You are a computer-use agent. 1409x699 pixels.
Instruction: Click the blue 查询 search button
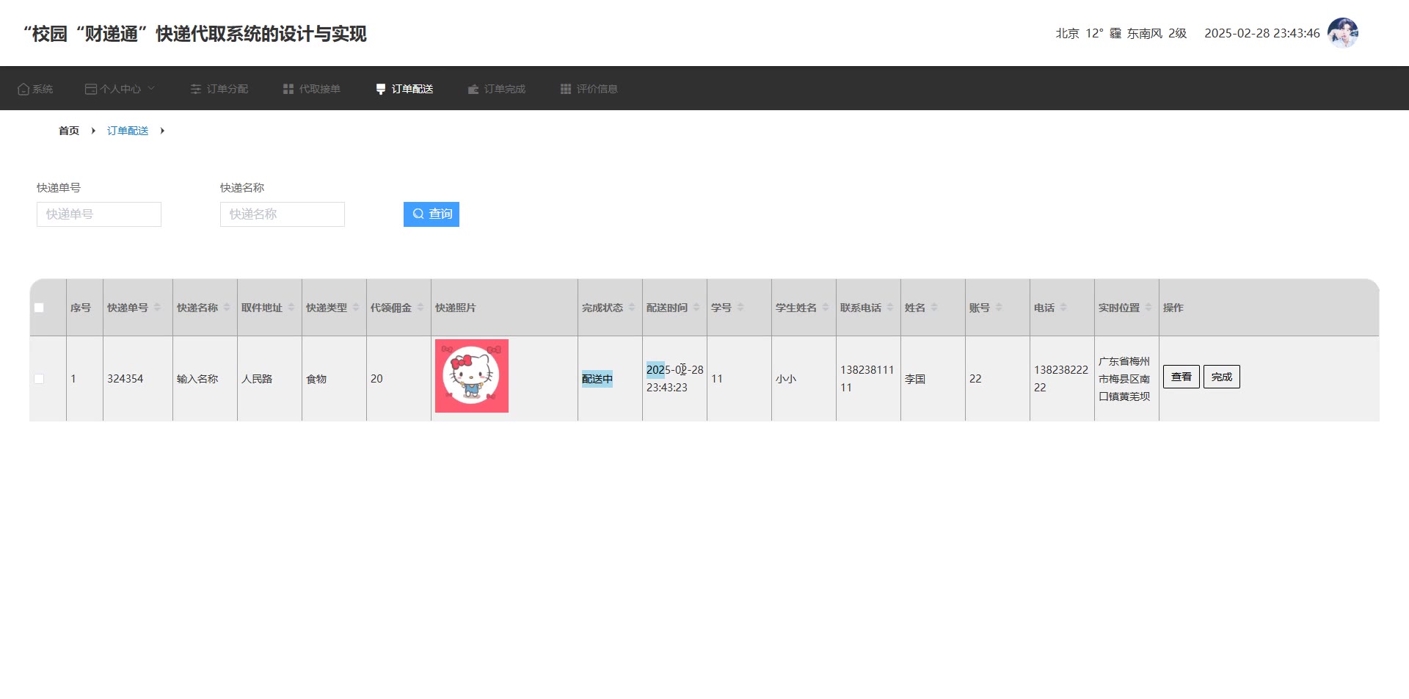tap(432, 214)
